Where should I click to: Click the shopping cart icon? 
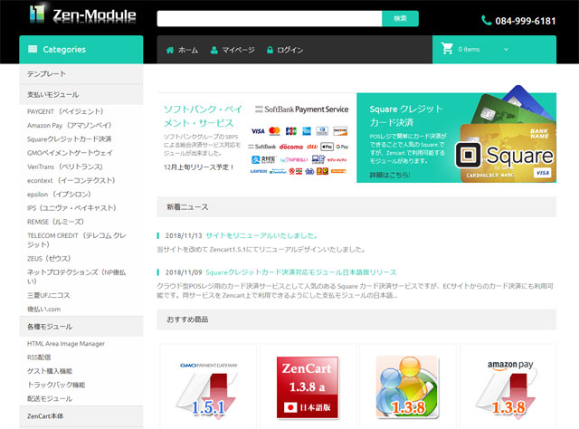447,49
